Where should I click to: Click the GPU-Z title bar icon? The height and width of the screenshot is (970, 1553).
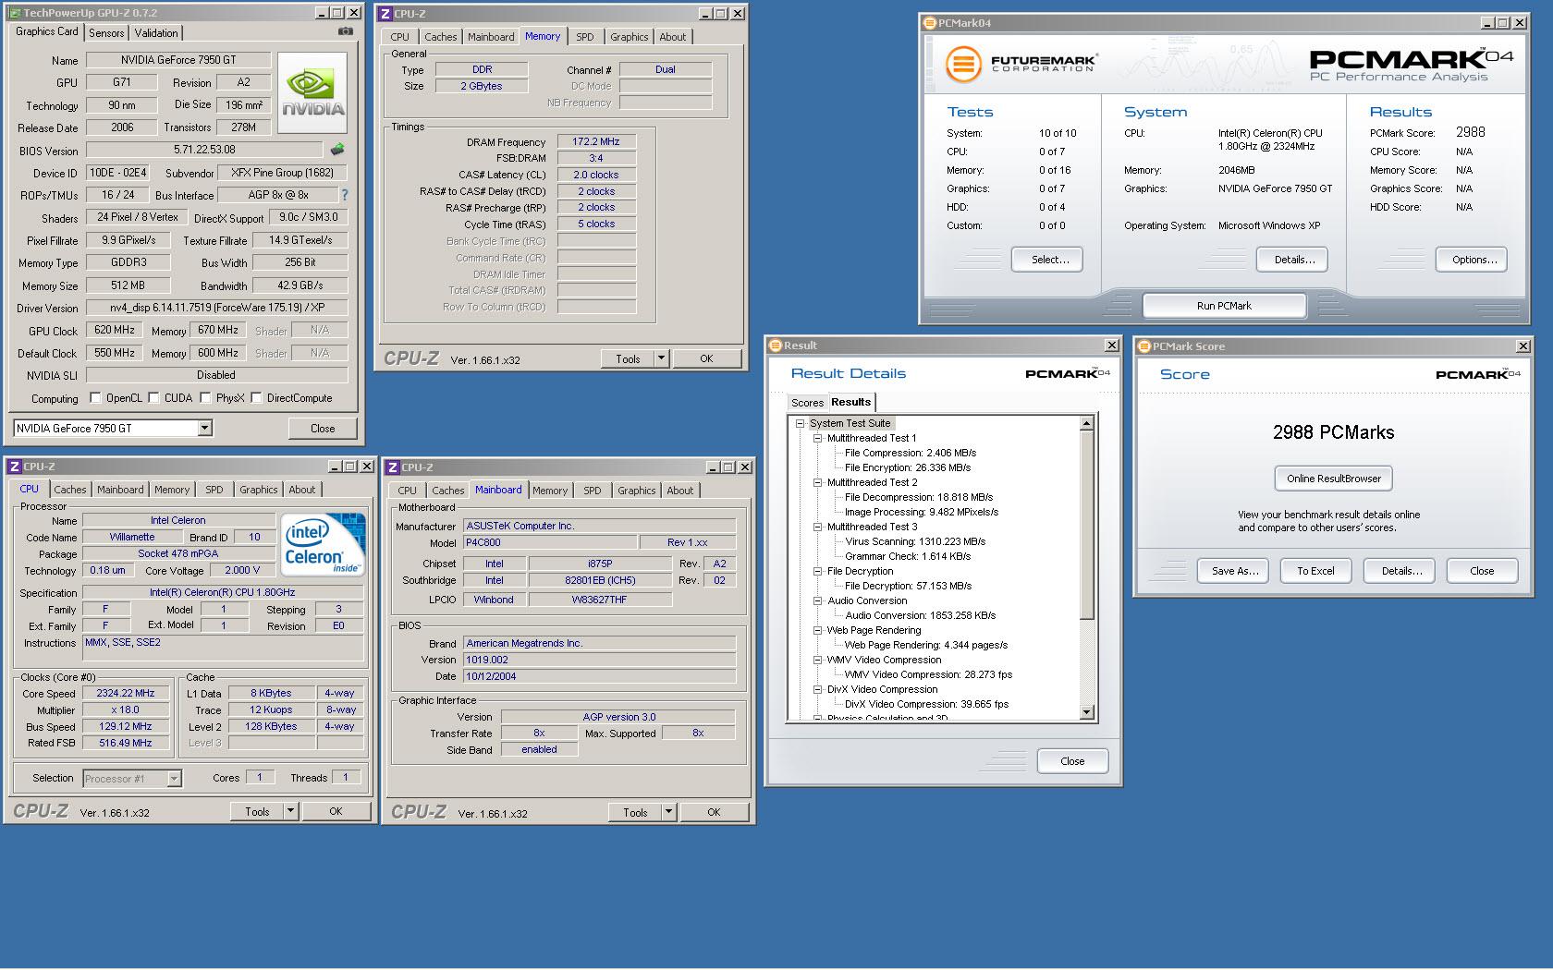coord(14,13)
